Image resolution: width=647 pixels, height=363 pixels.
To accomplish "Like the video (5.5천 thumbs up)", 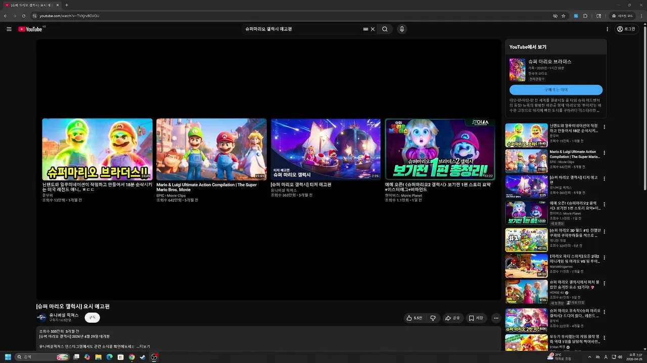I will (x=414, y=318).
